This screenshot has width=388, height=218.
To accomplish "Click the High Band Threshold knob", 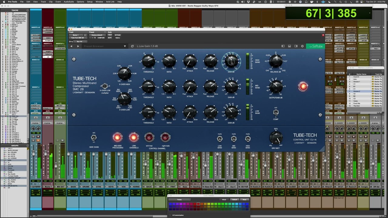I will (149, 61).
